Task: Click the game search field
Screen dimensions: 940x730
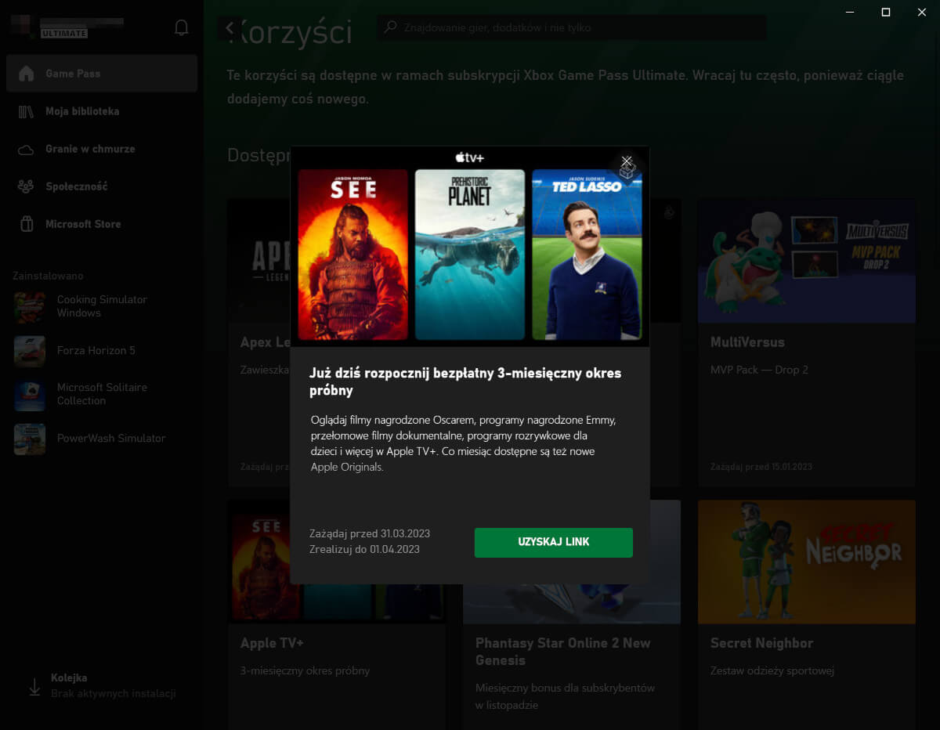Action: [x=572, y=27]
